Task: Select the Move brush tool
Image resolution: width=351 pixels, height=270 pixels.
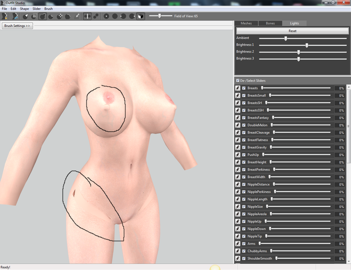Action: (x=59, y=16)
